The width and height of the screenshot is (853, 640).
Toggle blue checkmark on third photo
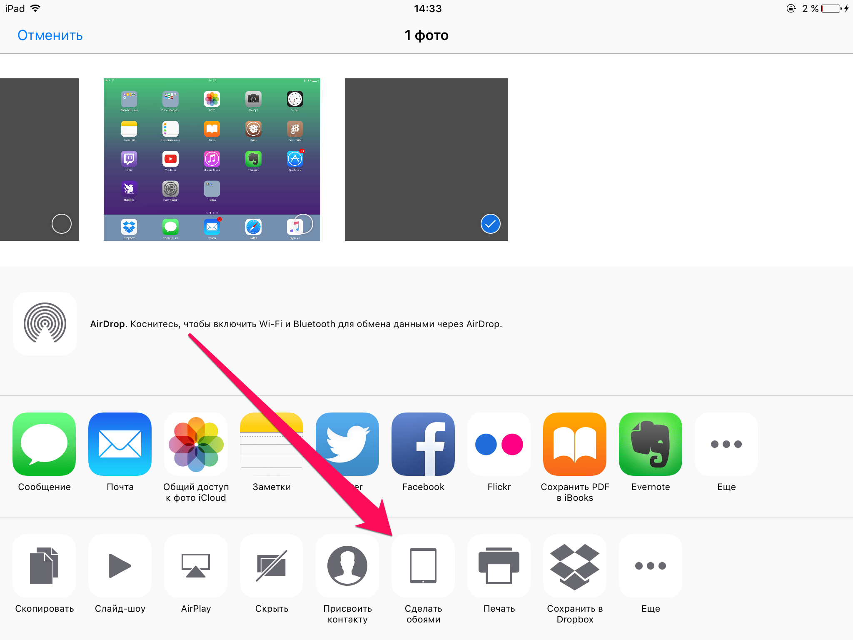click(x=491, y=225)
